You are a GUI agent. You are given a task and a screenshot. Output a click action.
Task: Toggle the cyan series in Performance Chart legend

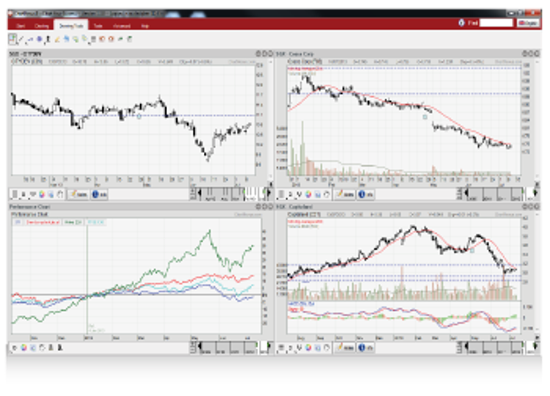95,222
